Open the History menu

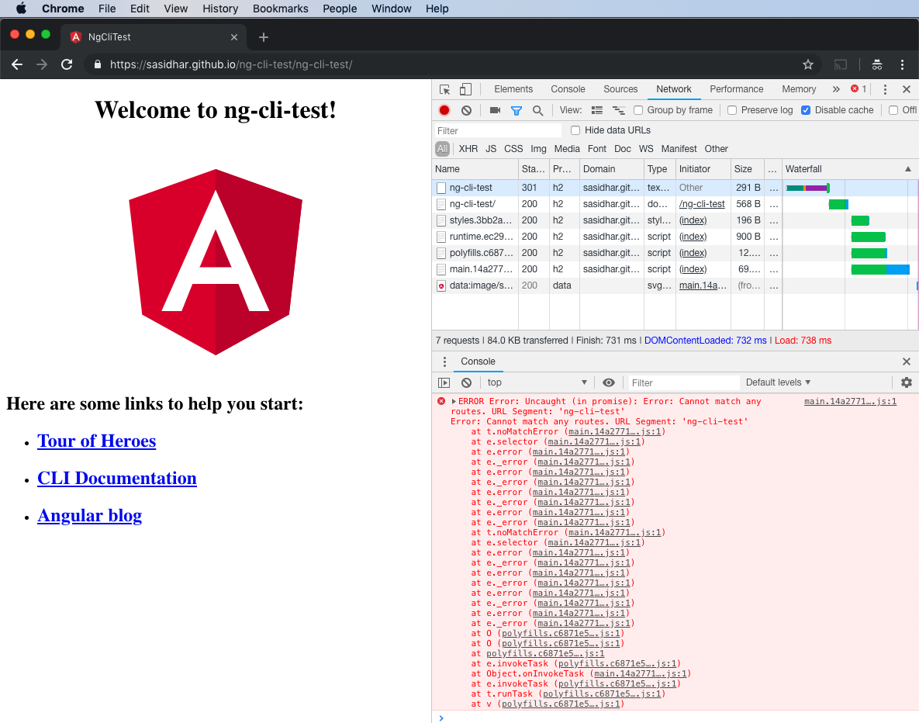[x=220, y=9]
